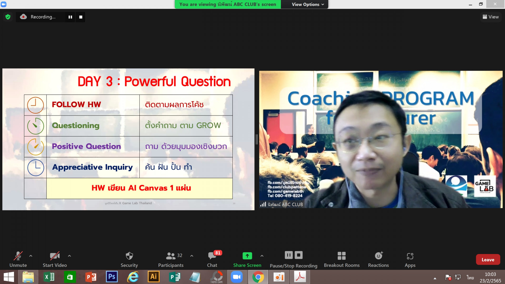Open PowerPoint from taskbar

coord(91,277)
